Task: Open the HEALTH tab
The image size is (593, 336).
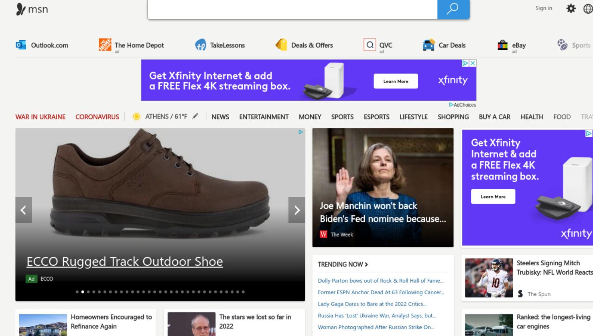Action: click(x=532, y=117)
